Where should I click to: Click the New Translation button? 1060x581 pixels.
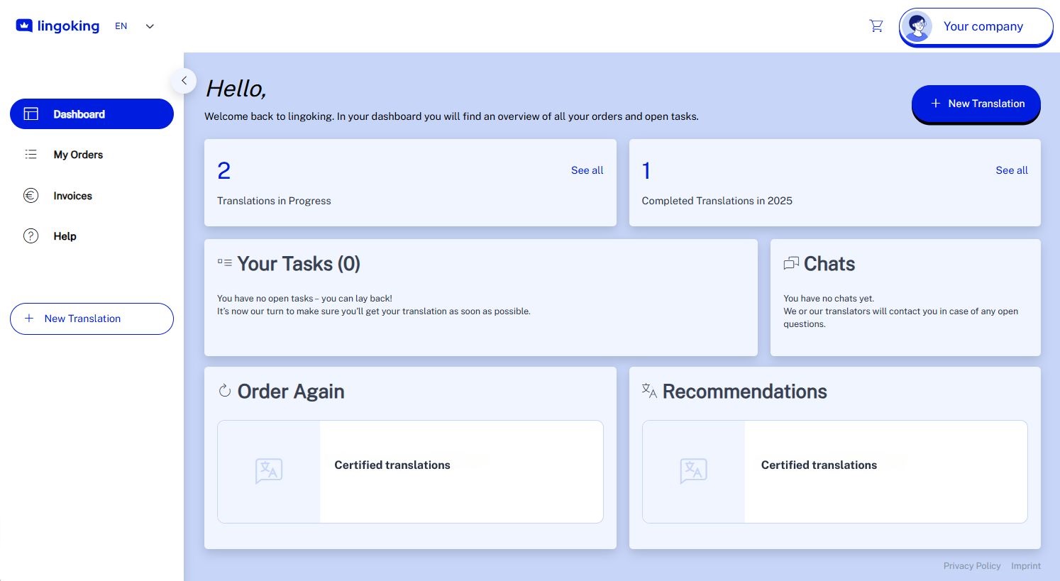click(x=976, y=104)
